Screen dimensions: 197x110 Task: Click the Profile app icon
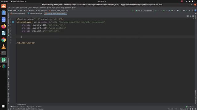click(x=169, y=10)
